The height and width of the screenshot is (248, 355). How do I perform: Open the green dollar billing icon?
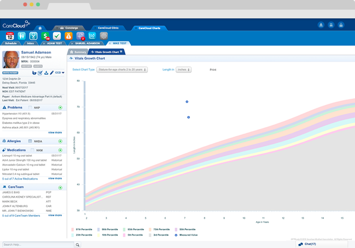click(x=45, y=36)
